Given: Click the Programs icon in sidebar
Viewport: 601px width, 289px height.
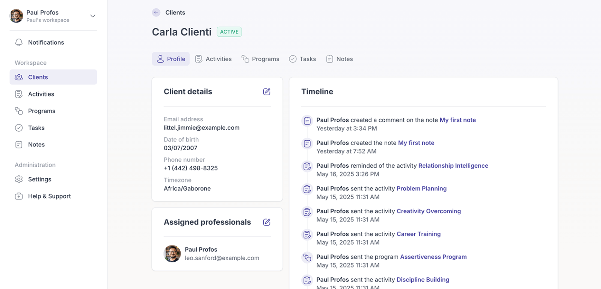Looking at the screenshot, I should pos(19,111).
